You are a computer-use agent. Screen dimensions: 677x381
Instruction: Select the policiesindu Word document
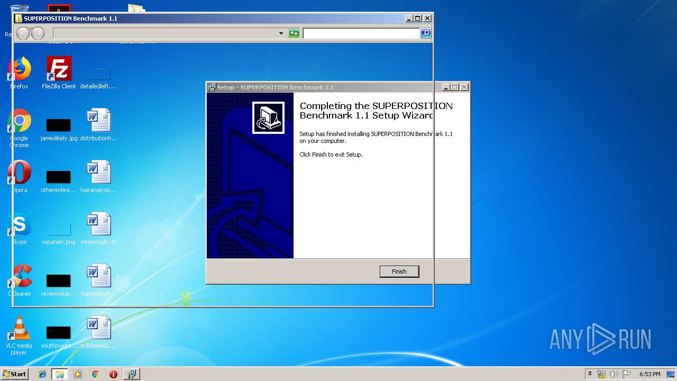pos(99,332)
